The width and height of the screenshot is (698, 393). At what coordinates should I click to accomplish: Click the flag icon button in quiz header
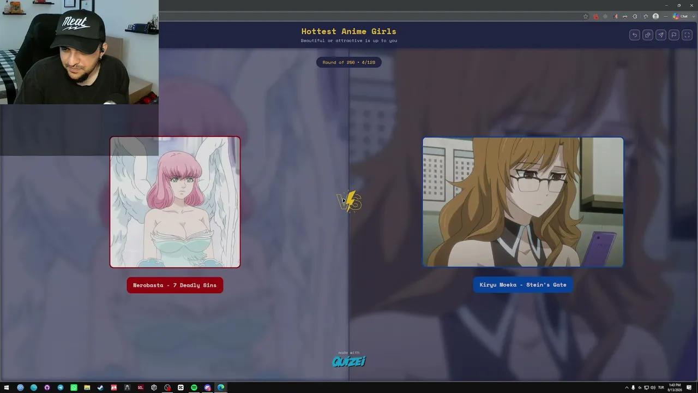pos(674,35)
